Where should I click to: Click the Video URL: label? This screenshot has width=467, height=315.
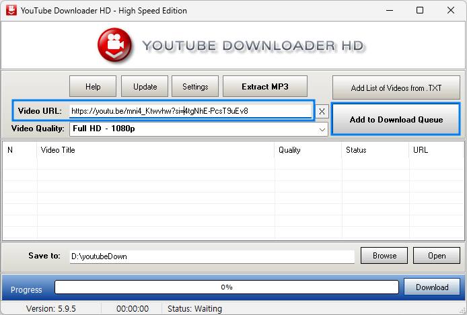point(40,111)
